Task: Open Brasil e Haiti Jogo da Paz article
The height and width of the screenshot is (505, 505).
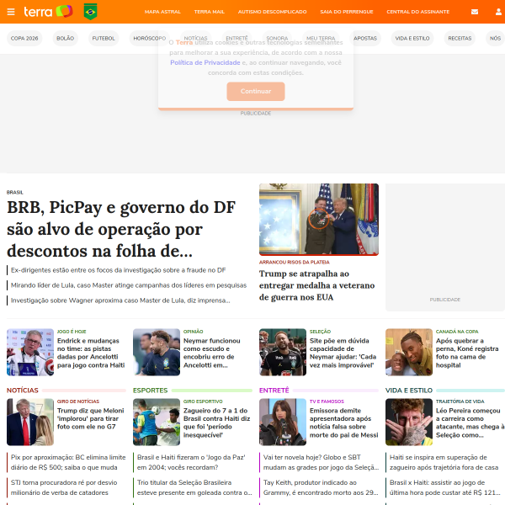Action: coord(191,462)
